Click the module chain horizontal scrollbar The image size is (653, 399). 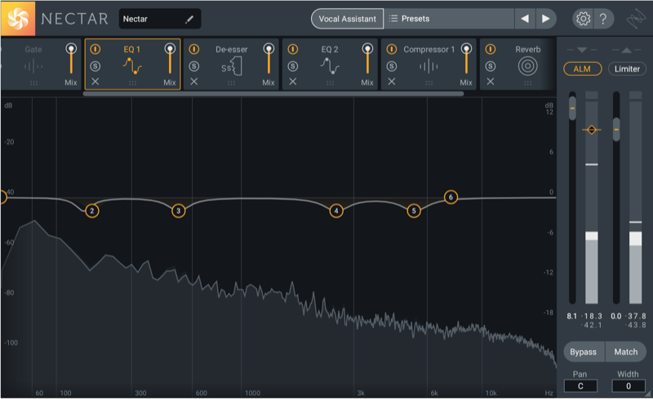click(x=273, y=94)
